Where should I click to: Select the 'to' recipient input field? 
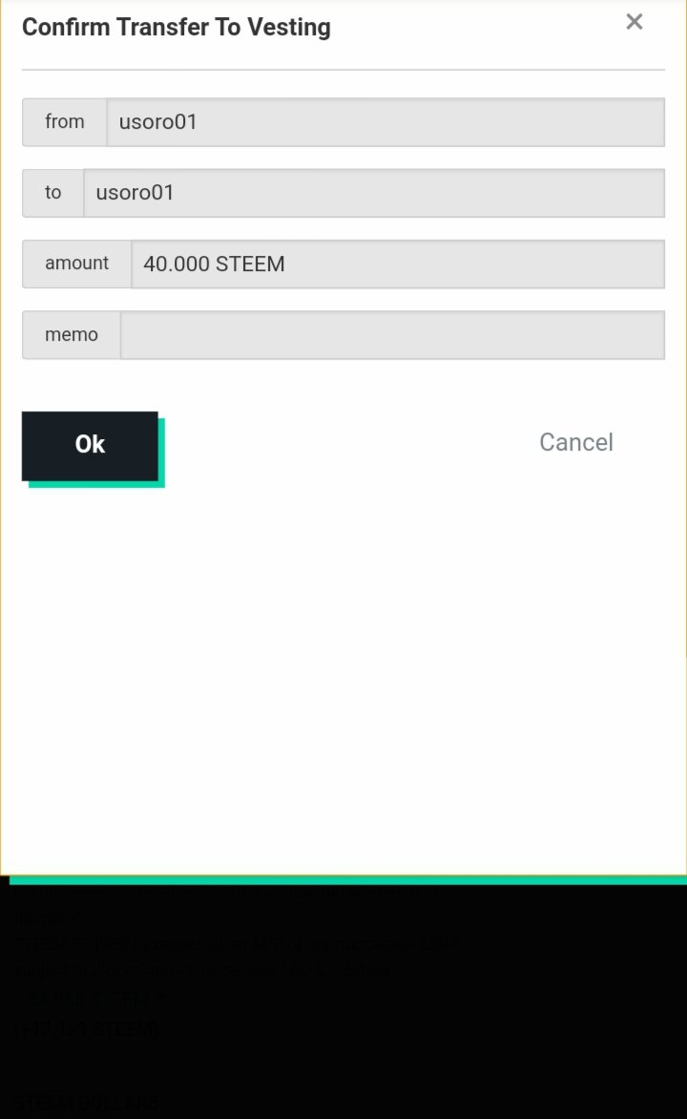click(x=374, y=193)
